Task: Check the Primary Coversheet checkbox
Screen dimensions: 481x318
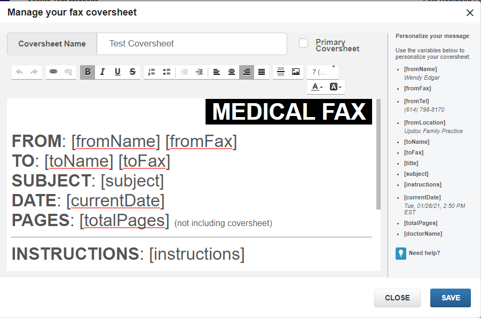Action: tap(303, 43)
